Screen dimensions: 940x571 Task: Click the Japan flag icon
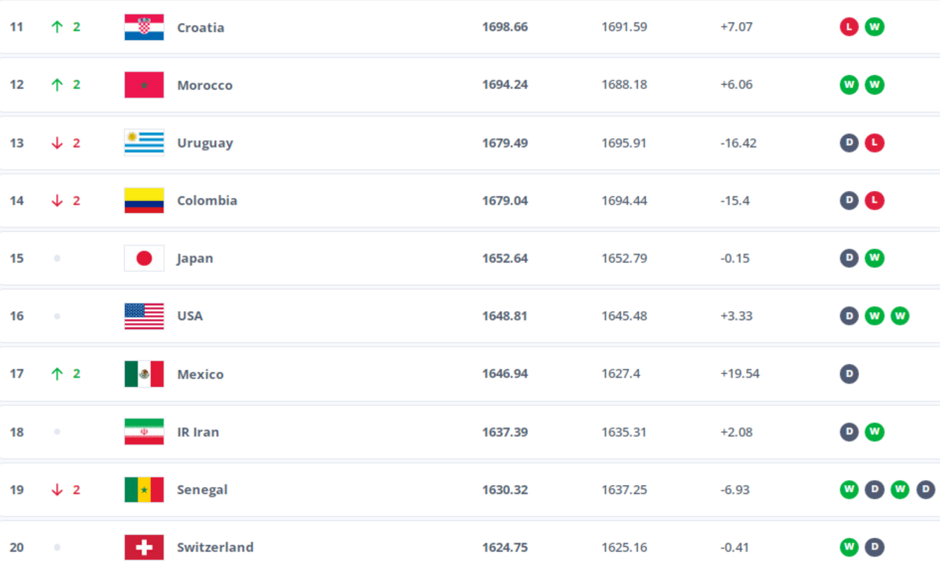pos(144,258)
